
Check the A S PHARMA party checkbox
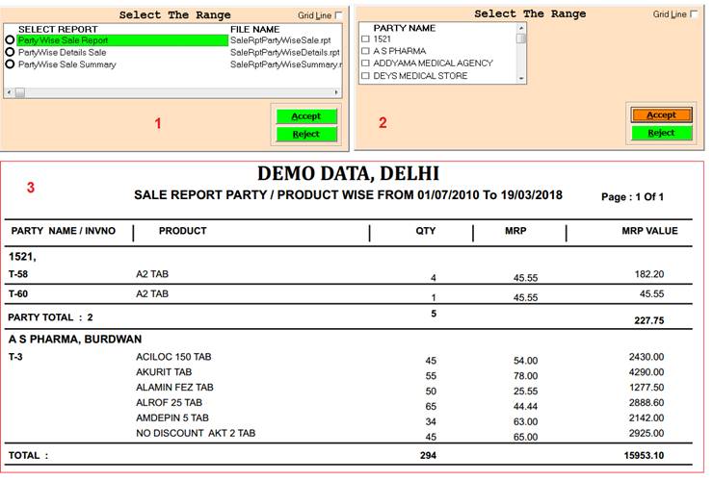point(365,51)
